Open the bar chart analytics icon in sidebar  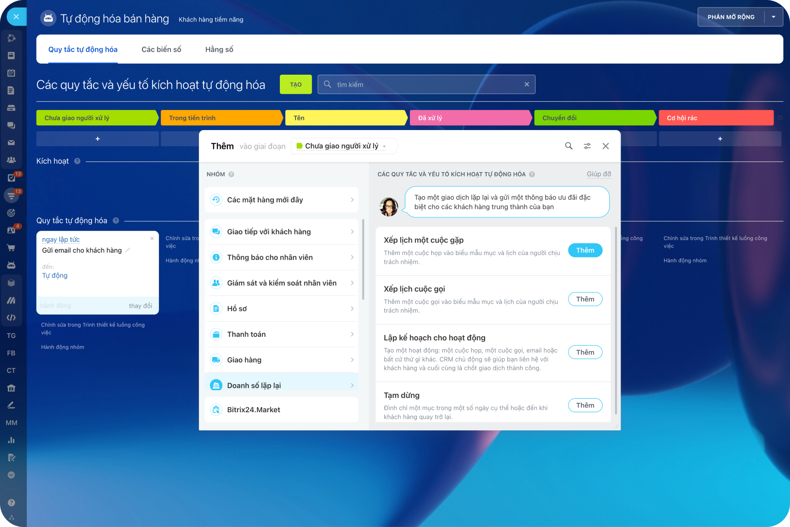(11, 440)
